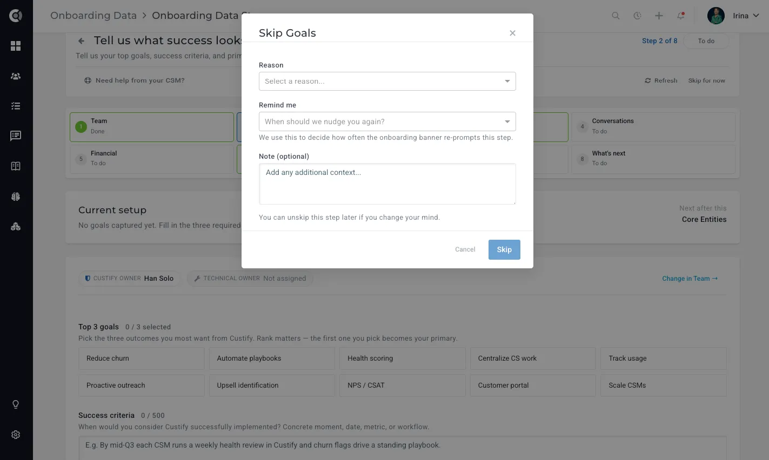Click Irina's profile avatar

click(x=716, y=16)
